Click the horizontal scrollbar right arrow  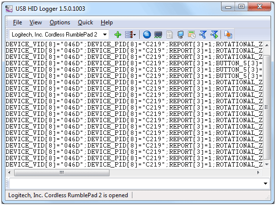point(258,172)
